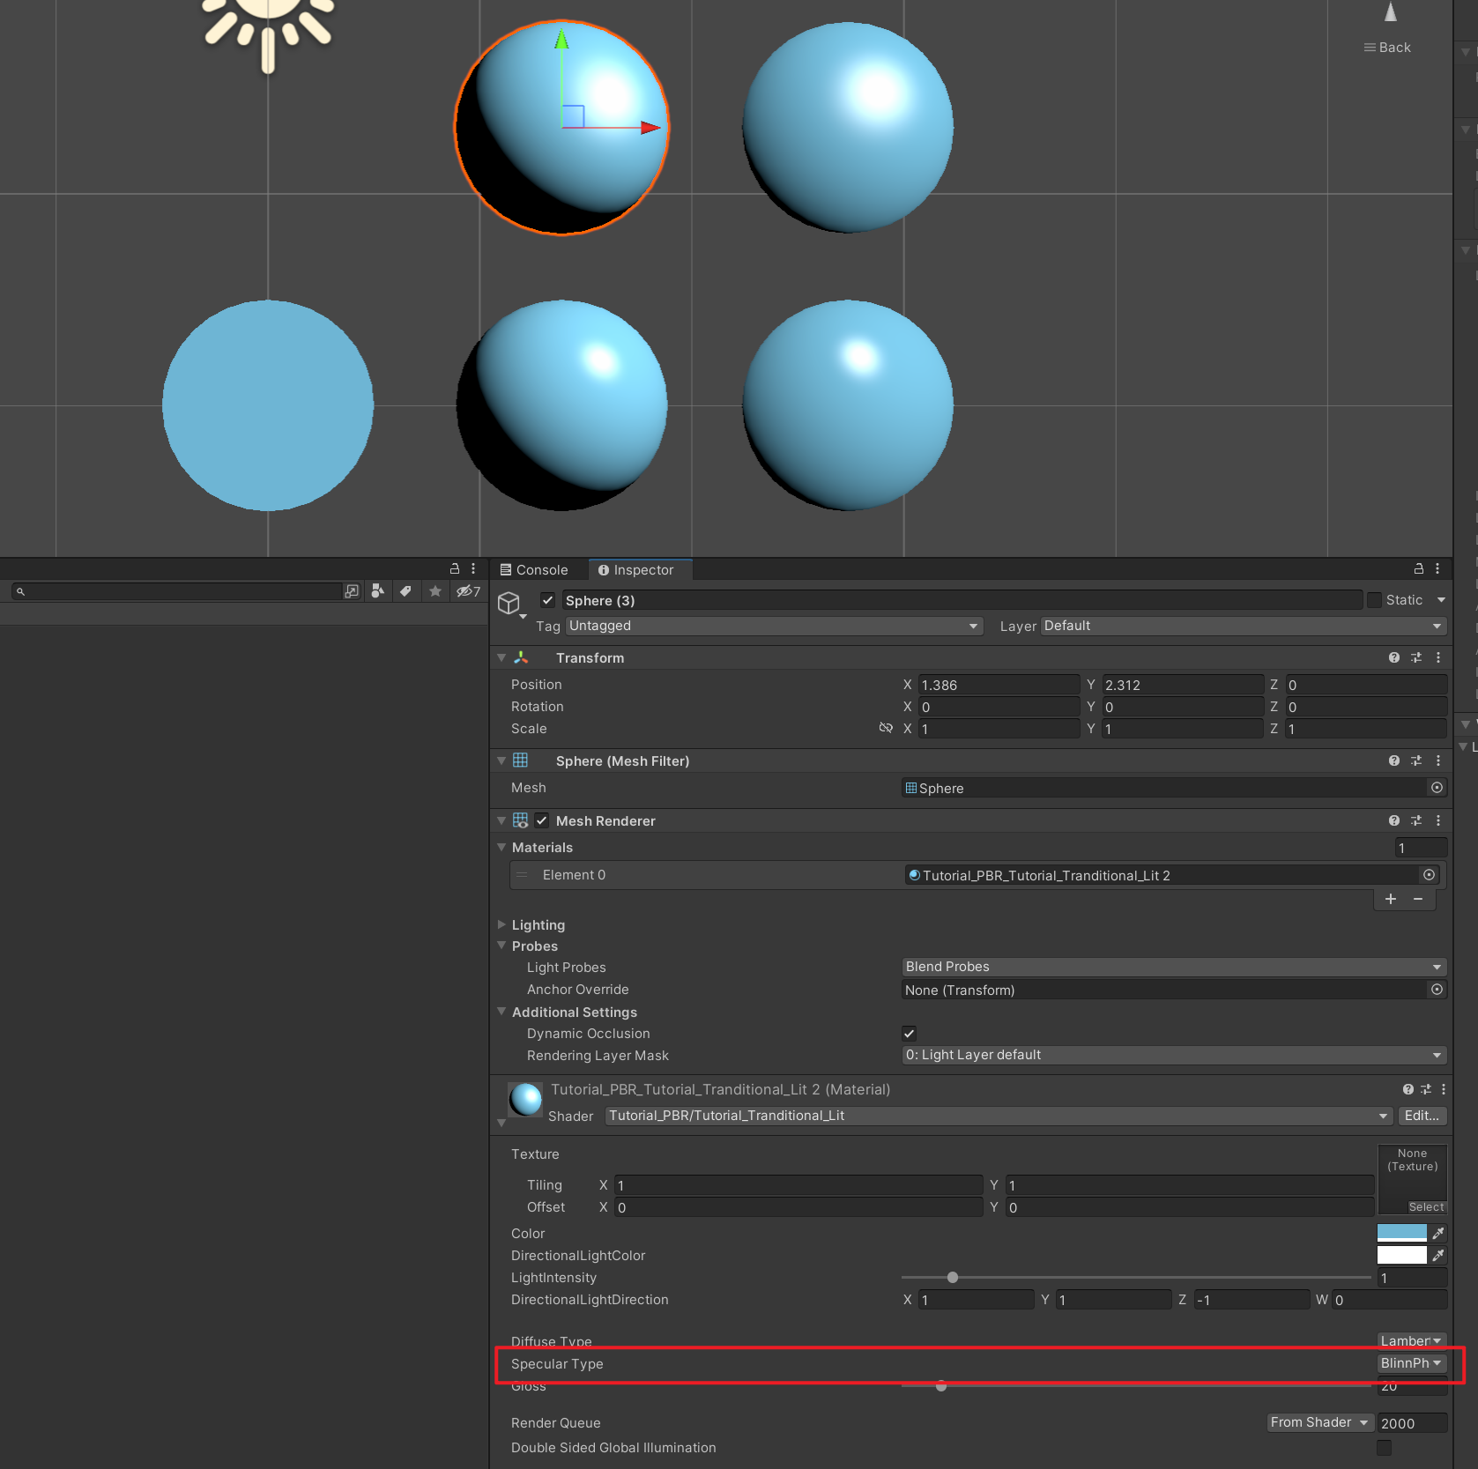Click the star favorites search filter icon

pyautogui.click(x=434, y=590)
